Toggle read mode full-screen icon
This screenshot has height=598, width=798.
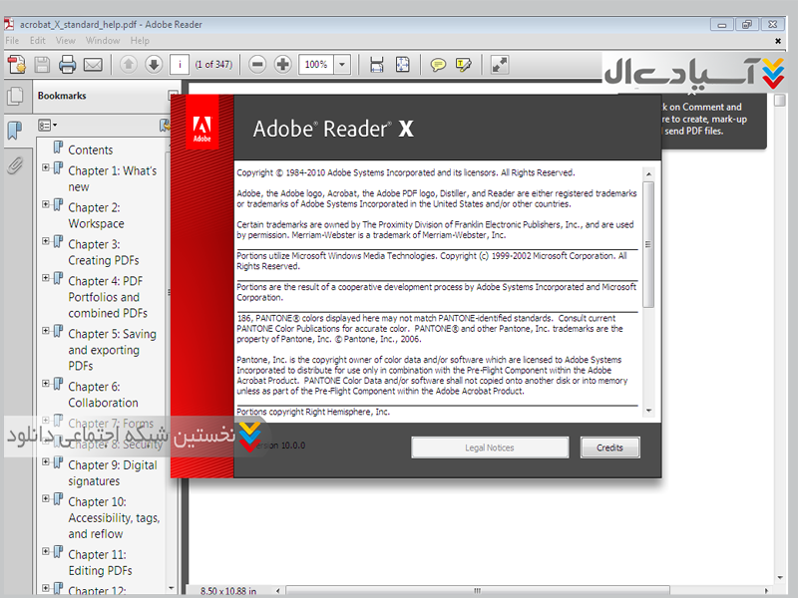[x=500, y=65]
